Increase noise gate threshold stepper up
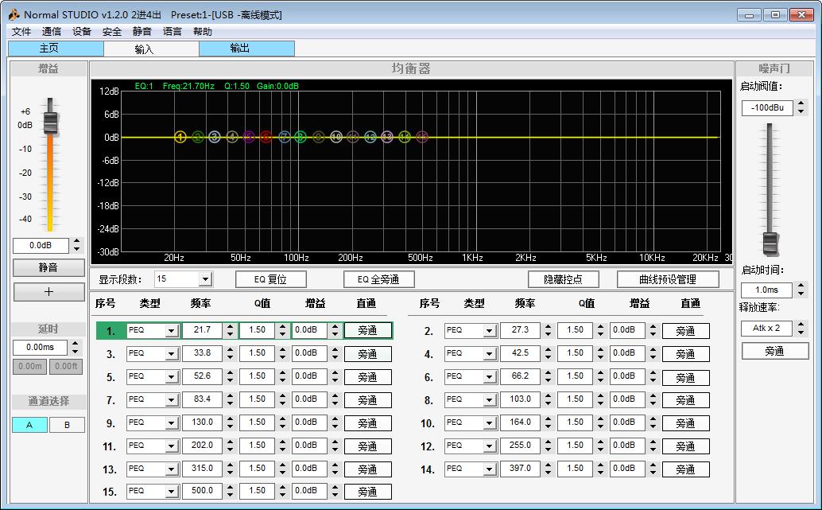 (801, 104)
